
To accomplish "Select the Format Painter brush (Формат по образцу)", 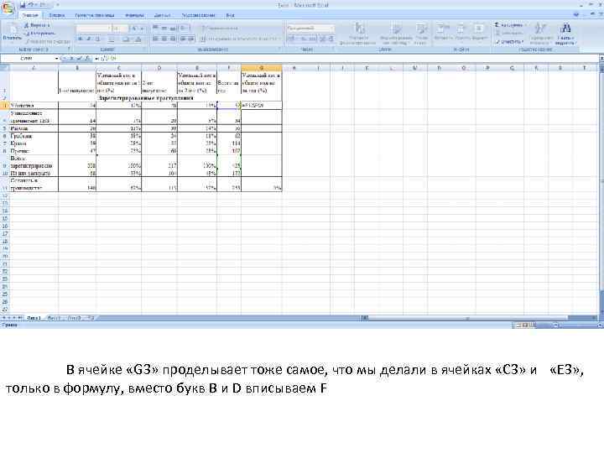I will (48, 41).
